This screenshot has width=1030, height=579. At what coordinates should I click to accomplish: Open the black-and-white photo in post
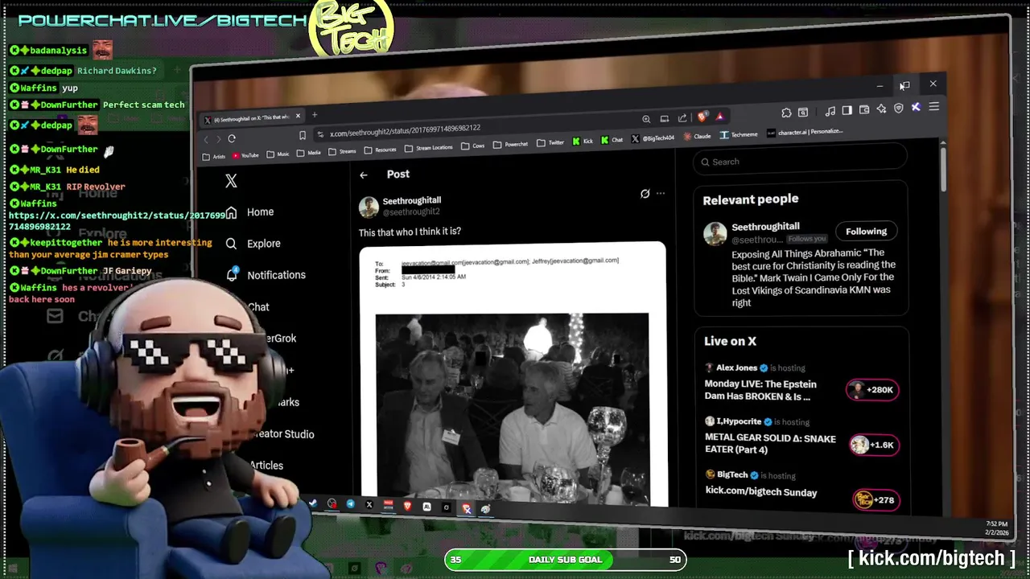(512, 408)
